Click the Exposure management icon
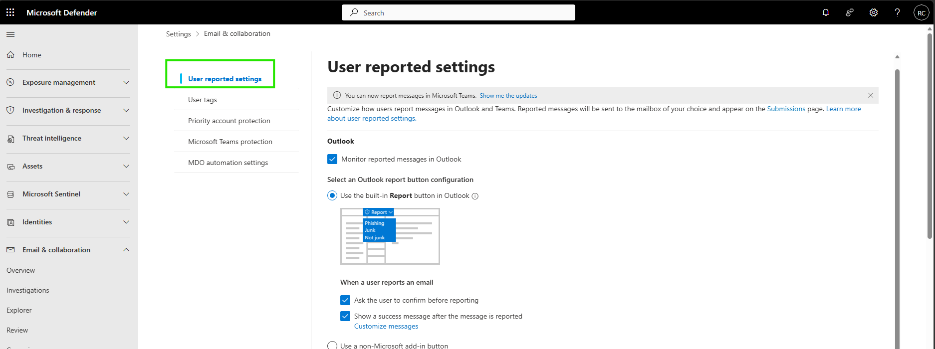Screen dimensions: 935x349 [10, 82]
